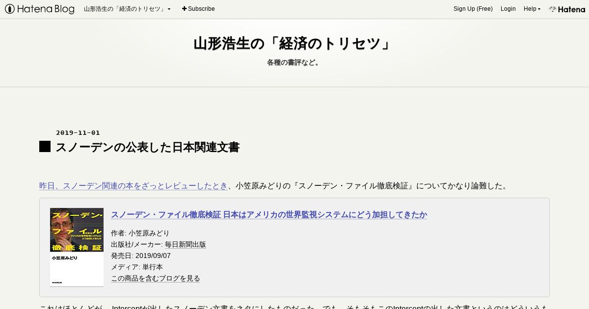Follow link 昨日、スノーデン関連の本をざっとレビューしたとき
The image size is (589, 309).
(134, 186)
